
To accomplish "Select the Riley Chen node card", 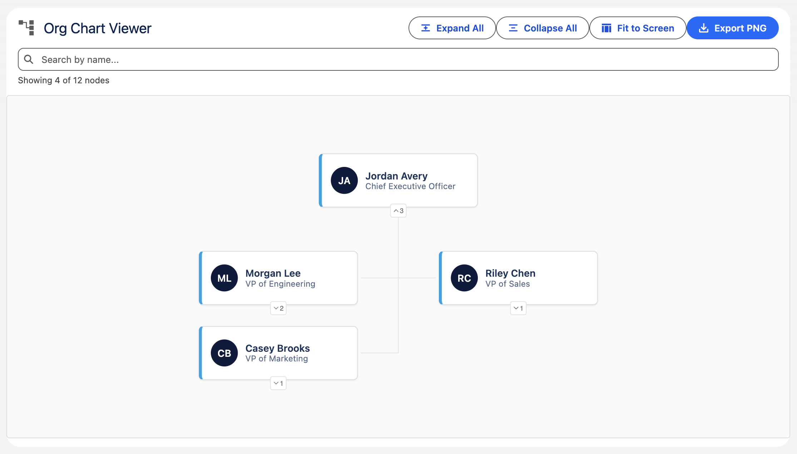I will 518,278.
